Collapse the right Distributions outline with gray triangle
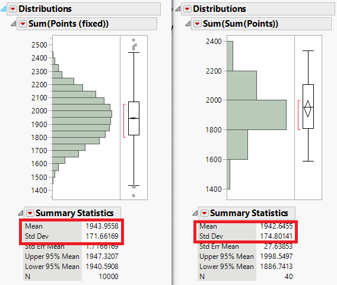The image size is (337, 285). pyautogui.click(x=178, y=9)
